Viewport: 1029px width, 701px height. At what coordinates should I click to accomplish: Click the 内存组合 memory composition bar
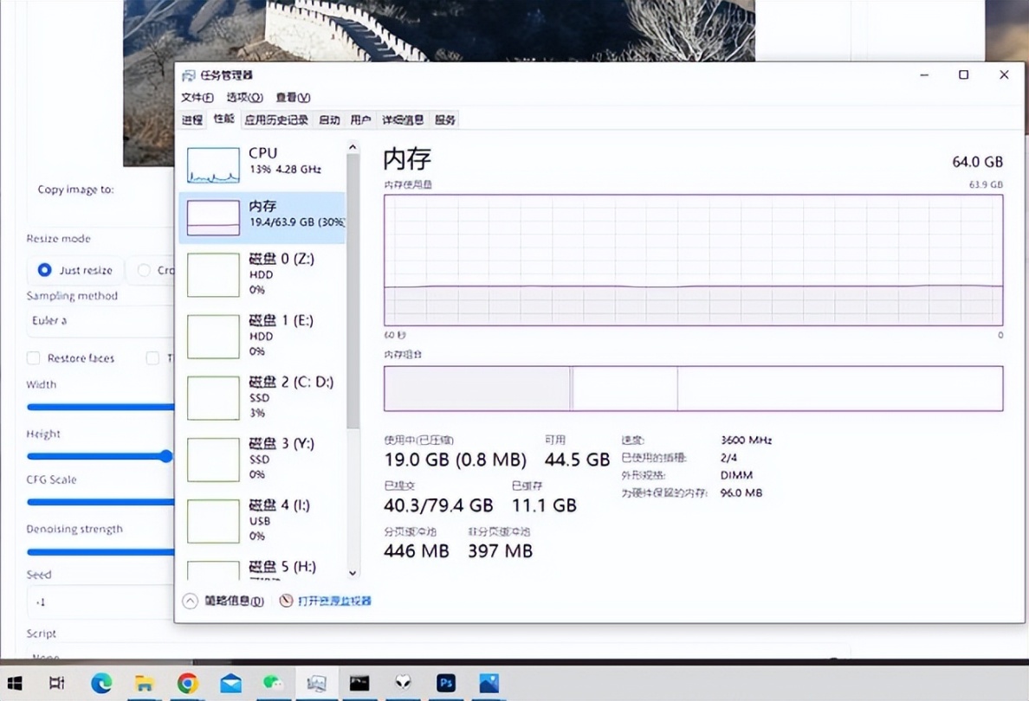(693, 389)
